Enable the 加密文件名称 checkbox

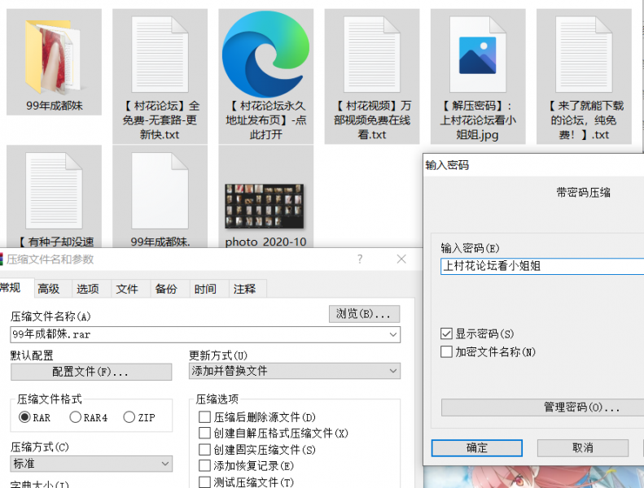[x=446, y=352]
